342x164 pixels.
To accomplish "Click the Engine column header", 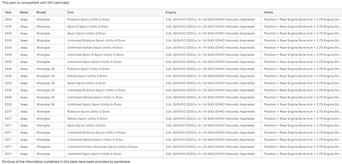I will [x=171, y=12].
